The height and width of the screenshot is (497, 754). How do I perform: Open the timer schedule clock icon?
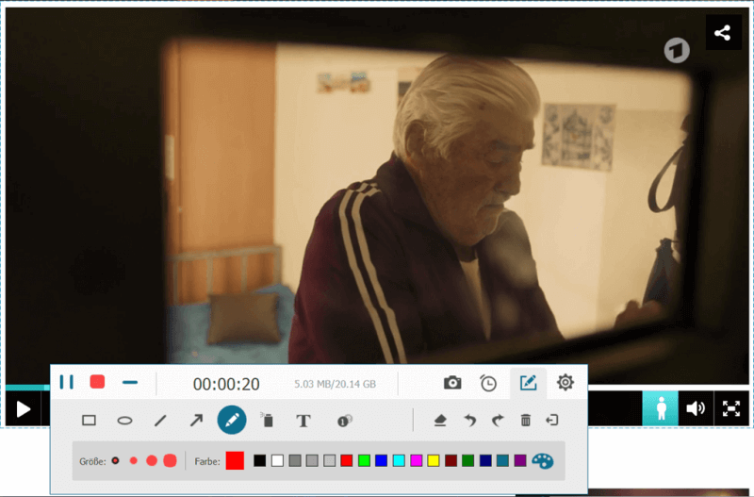488,383
